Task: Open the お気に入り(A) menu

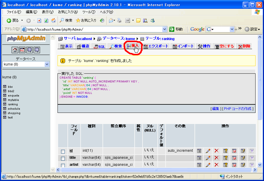Action: point(68,12)
